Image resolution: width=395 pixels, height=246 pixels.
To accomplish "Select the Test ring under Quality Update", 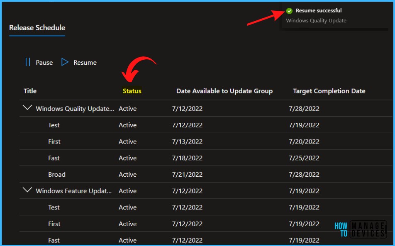I will tap(54, 125).
